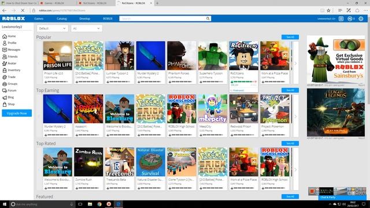Open the Project Pokemon thumbnail
Viewport: 370px width, 208px height.
pyautogui.click(x=275, y=109)
